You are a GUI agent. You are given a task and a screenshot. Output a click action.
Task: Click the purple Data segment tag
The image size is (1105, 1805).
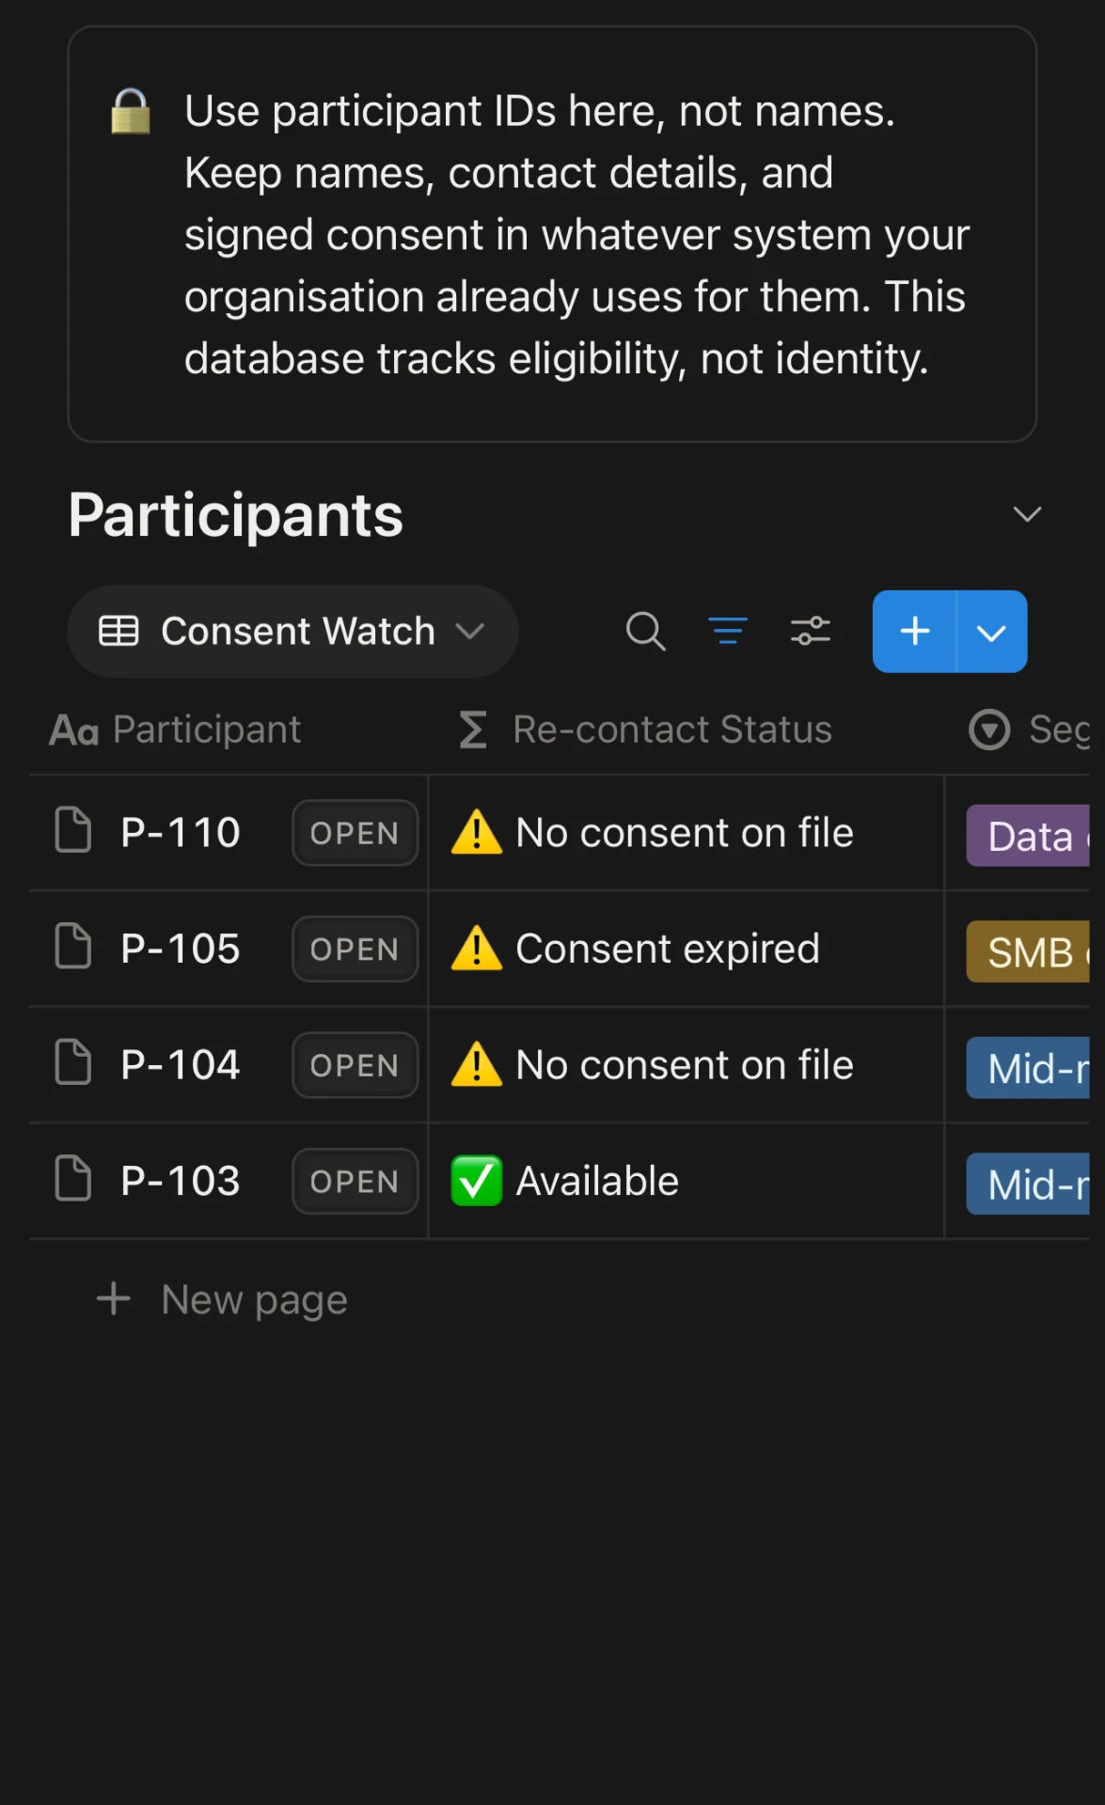1028,836
